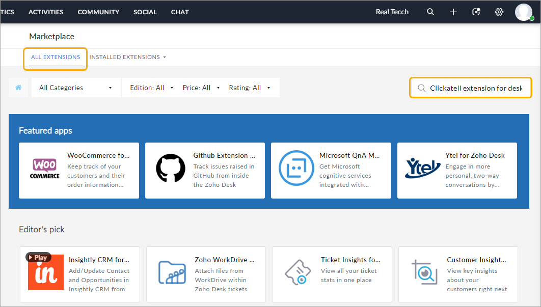
Task: Click the search magnifier inside the search field
Action: pos(421,88)
